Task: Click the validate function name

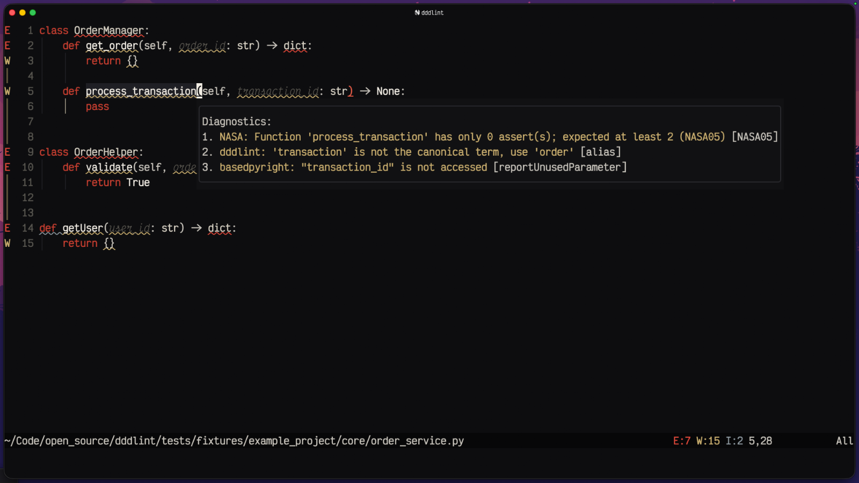Action: (109, 167)
